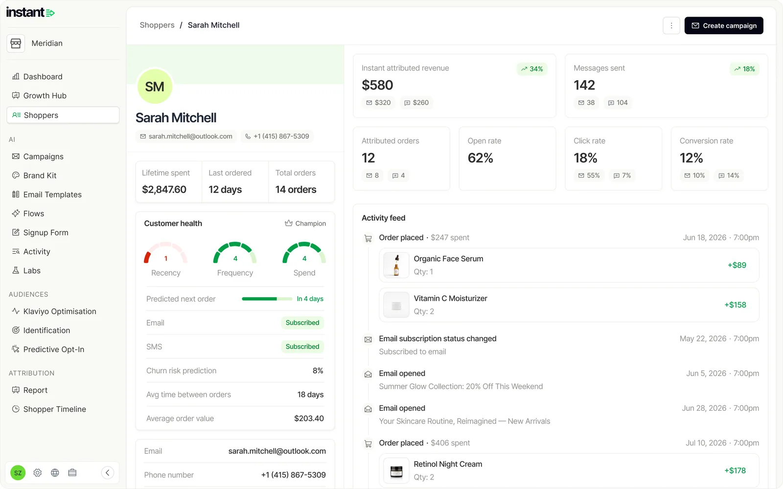The image size is (783, 489).
Task: Click the 10% email conversion chip
Action: [694, 176]
